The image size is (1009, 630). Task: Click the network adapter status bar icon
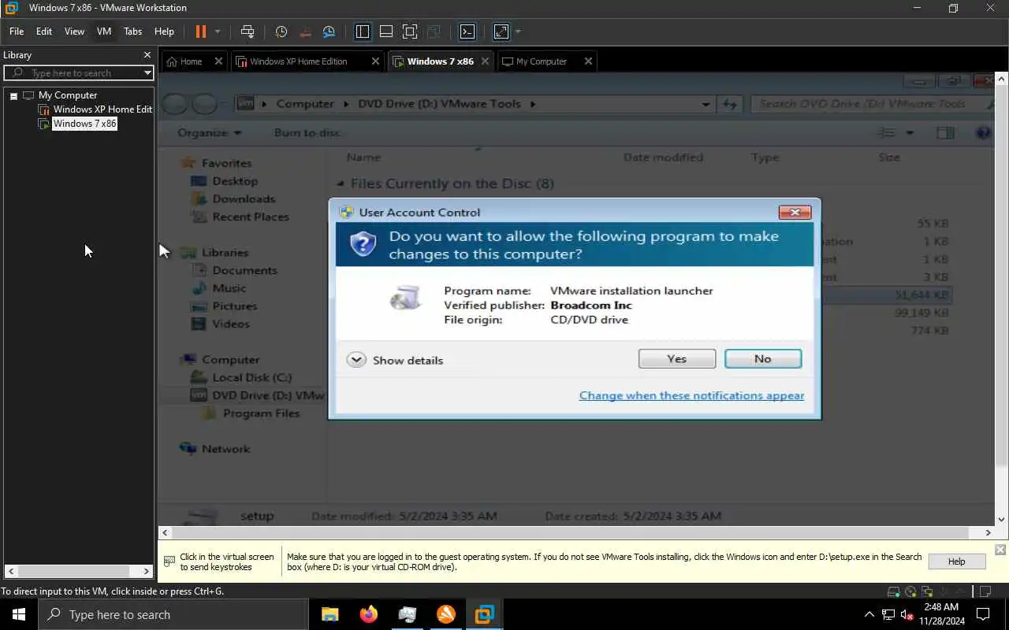(x=927, y=591)
